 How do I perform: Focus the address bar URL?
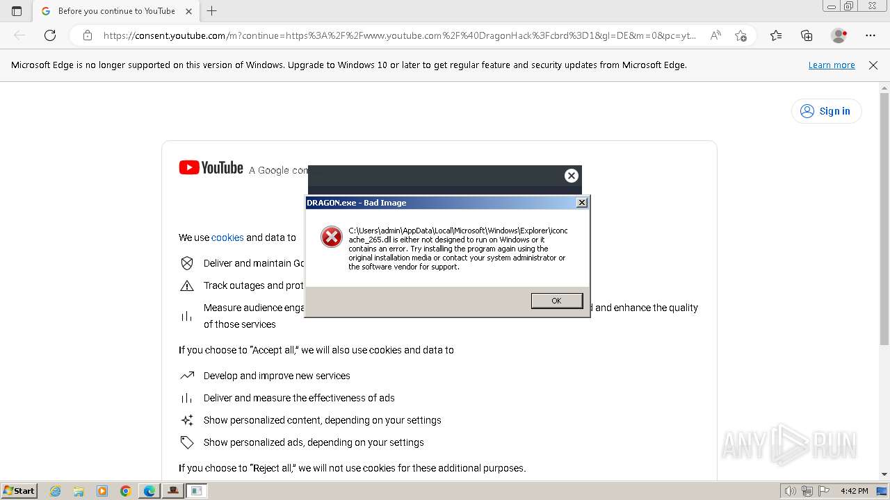(399, 35)
